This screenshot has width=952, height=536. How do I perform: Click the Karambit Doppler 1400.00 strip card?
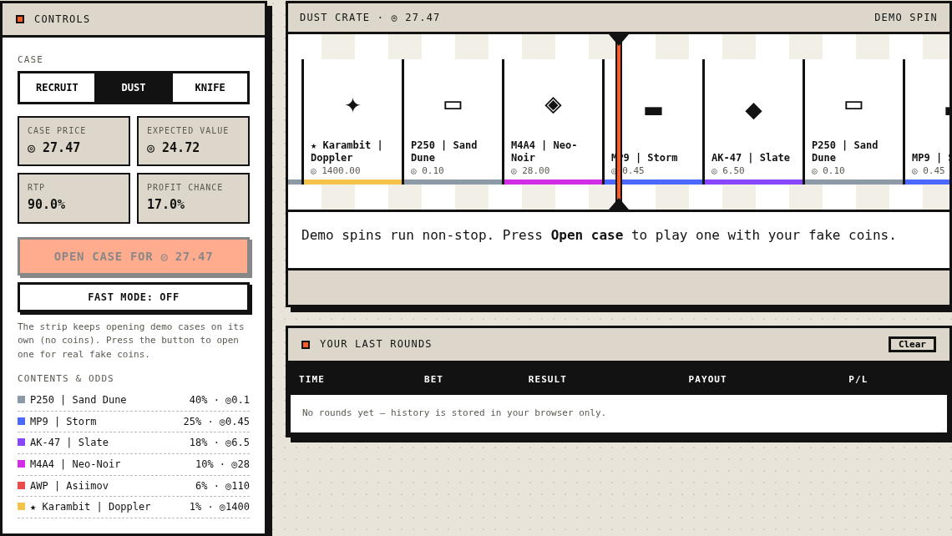point(352,121)
